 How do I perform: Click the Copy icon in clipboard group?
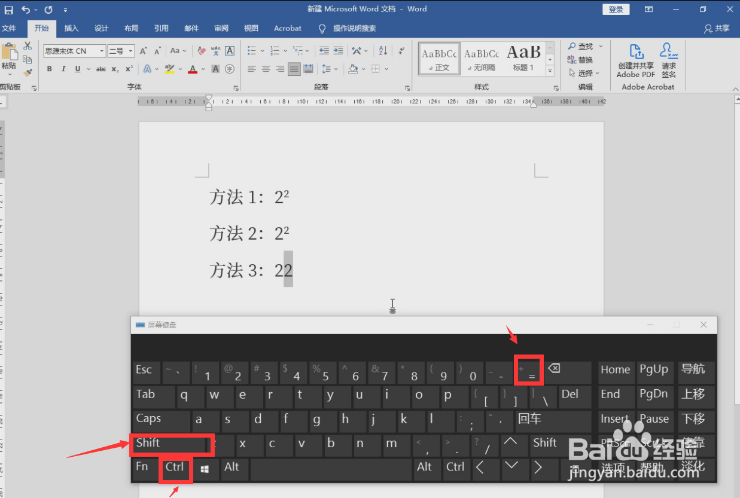click(27, 59)
